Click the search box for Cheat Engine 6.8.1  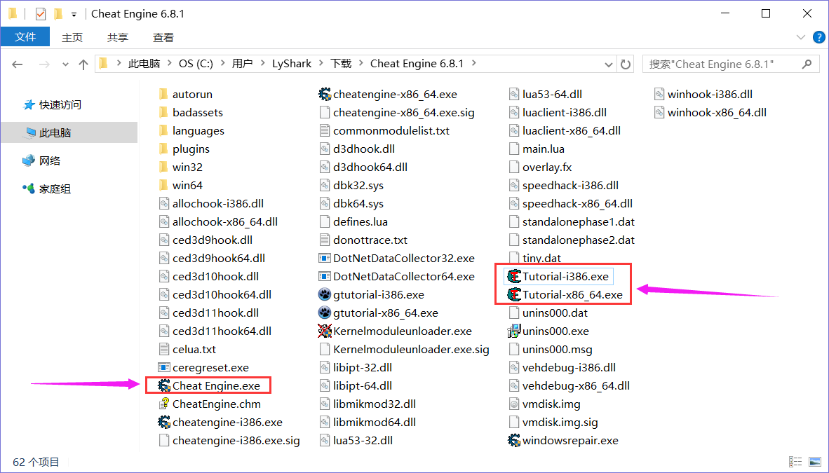coord(730,64)
